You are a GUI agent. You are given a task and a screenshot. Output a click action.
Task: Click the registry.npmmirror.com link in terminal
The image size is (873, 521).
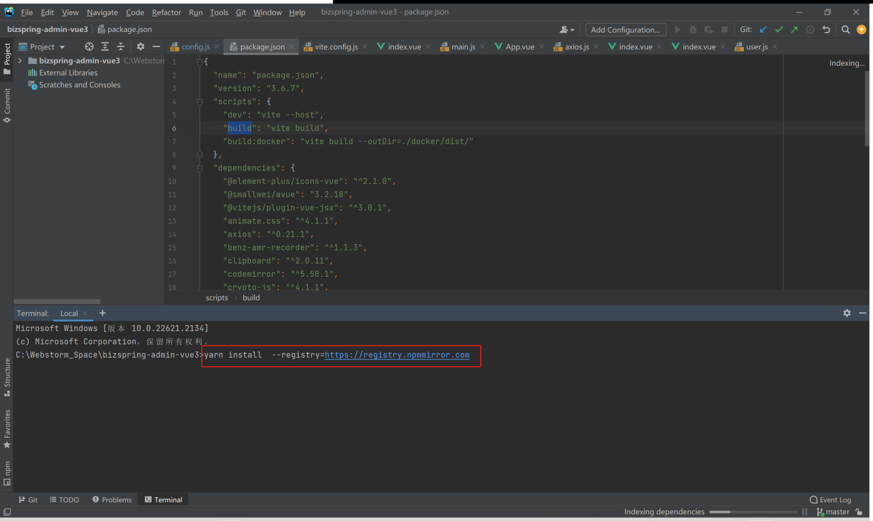pos(397,355)
